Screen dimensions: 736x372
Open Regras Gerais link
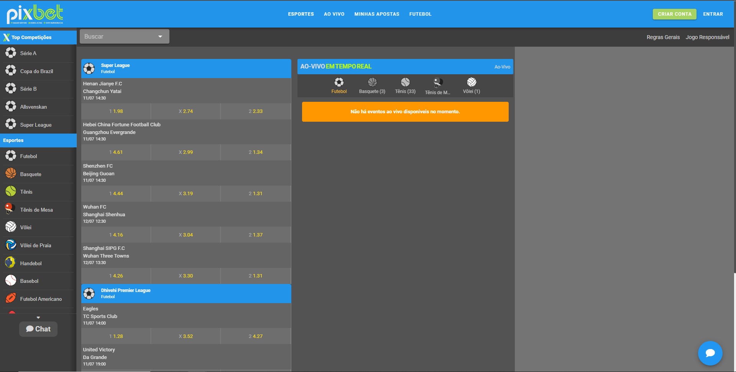(x=663, y=37)
